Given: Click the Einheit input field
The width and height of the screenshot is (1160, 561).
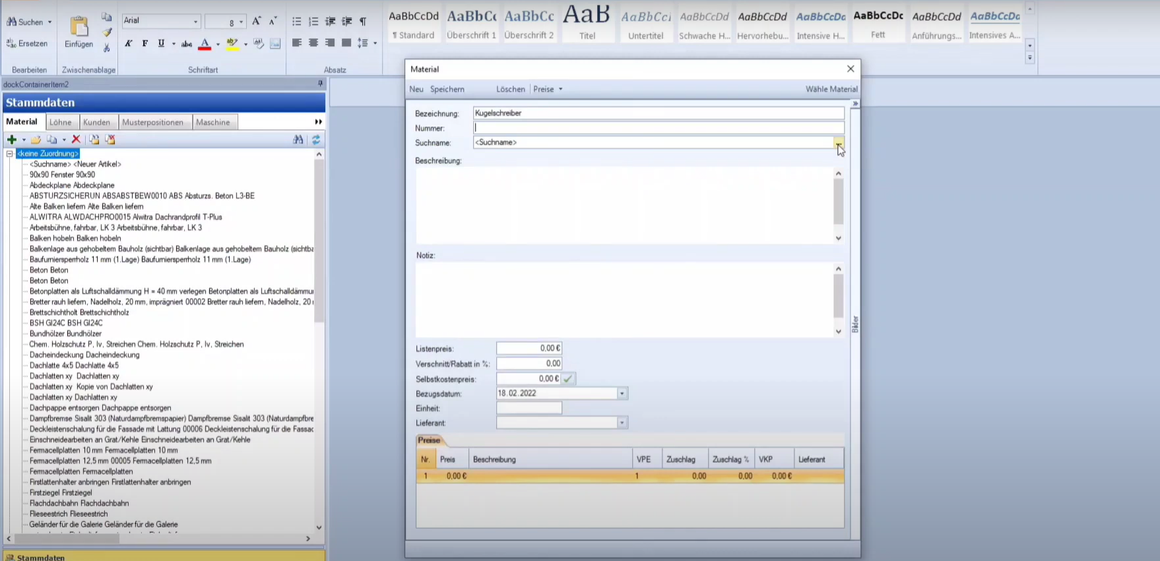Looking at the screenshot, I should pyautogui.click(x=529, y=408).
